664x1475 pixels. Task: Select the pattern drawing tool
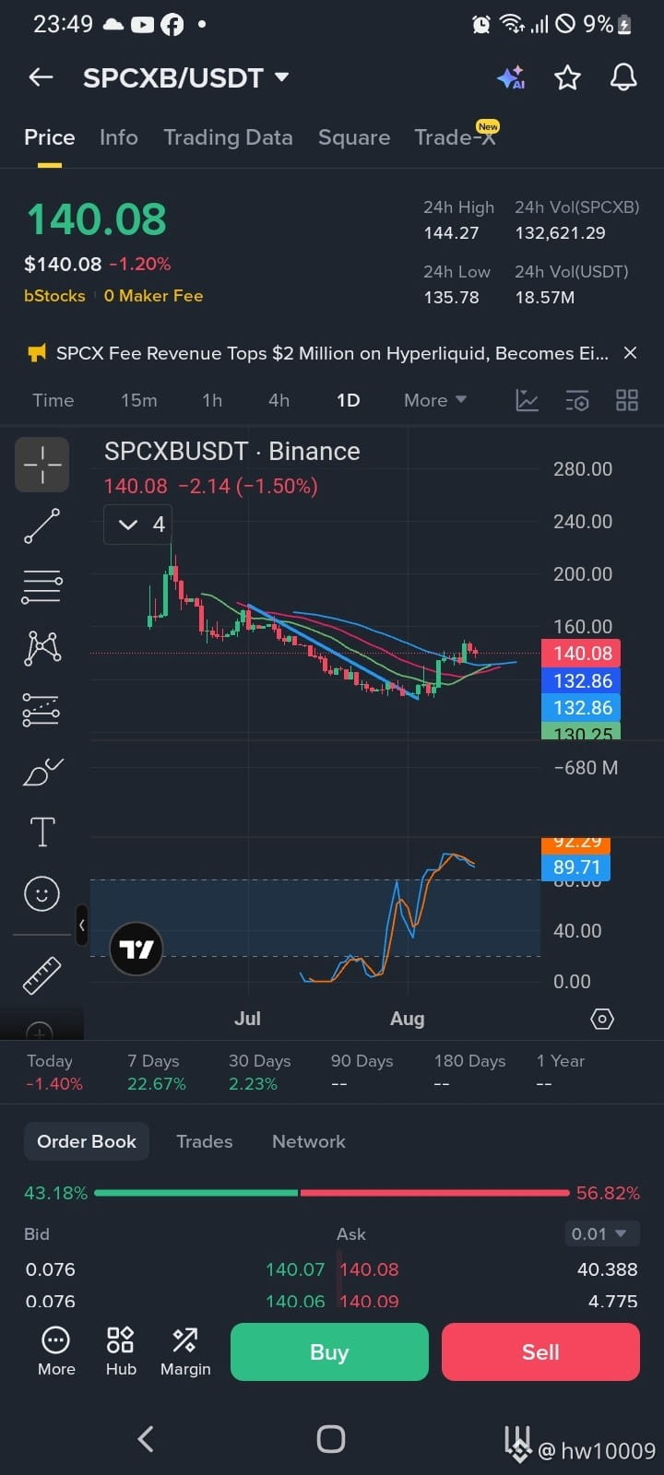click(42, 648)
